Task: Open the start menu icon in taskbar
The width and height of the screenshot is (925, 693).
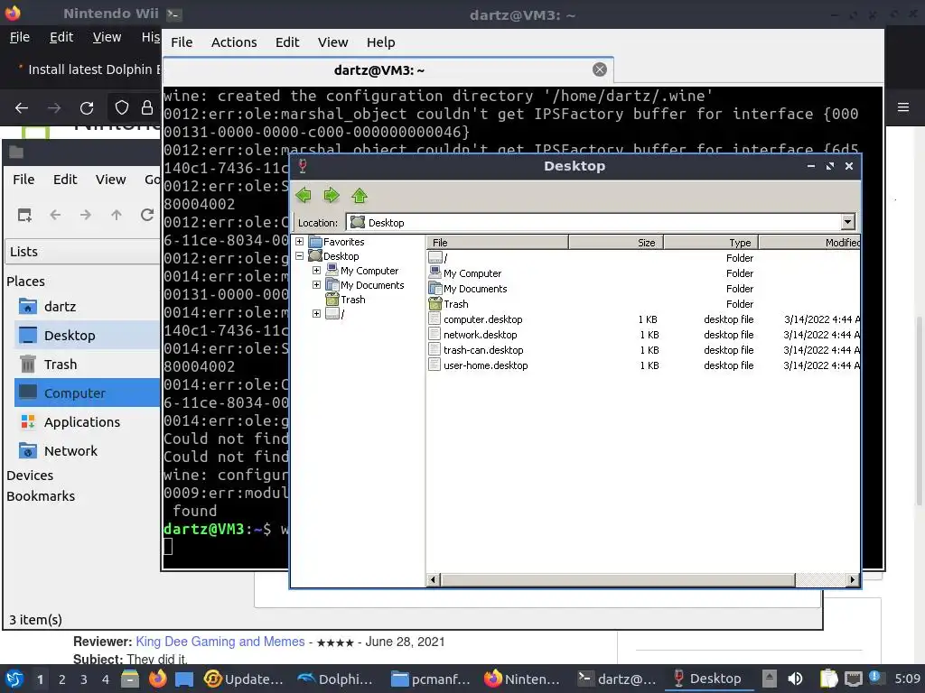Action: click(14, 679)
